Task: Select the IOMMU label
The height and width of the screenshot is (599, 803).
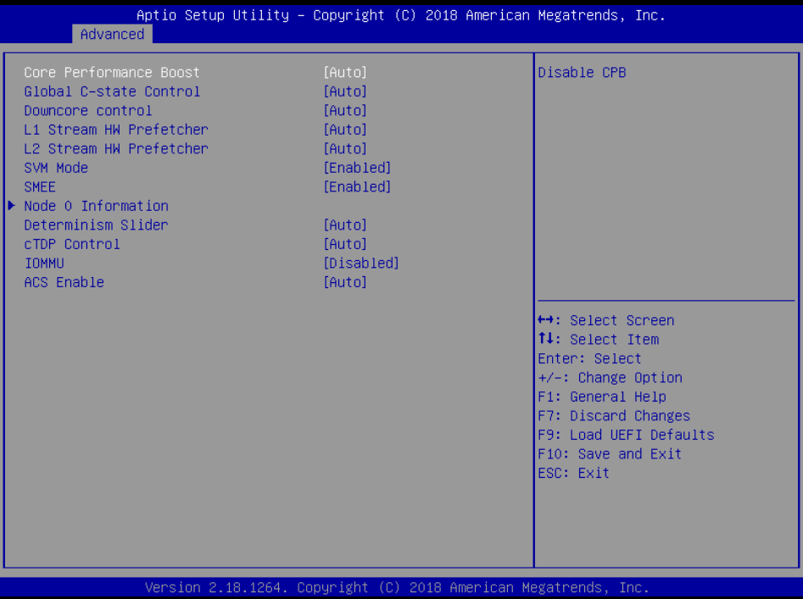Action: [44, 263]
